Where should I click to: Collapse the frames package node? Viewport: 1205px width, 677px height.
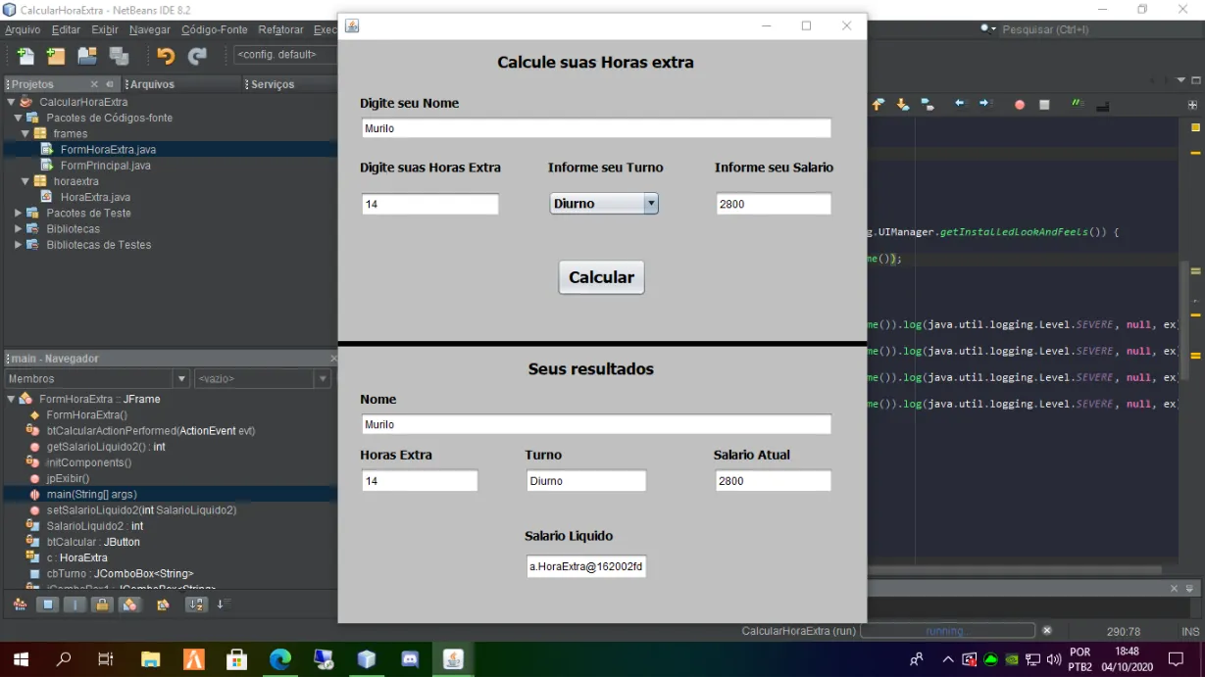click(x=25, y=133)
